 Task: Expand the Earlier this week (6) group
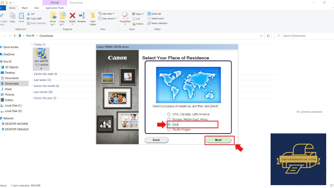coord(32,74)
